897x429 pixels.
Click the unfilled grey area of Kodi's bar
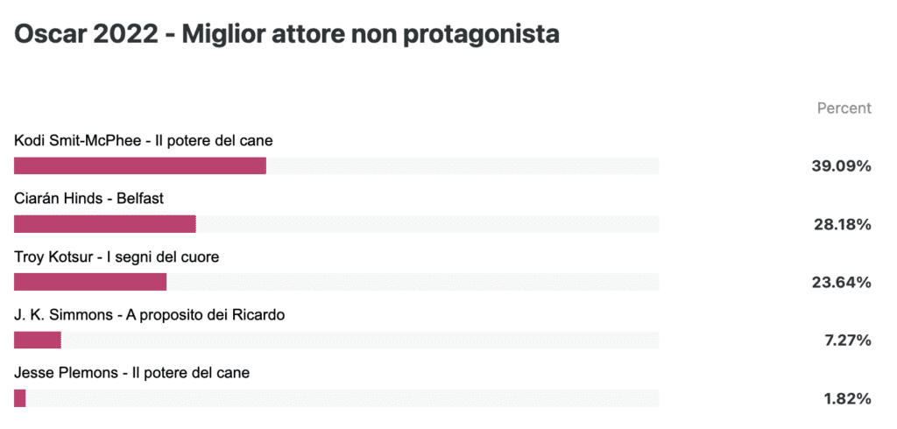pyautogui.click(x=463, y=165)
